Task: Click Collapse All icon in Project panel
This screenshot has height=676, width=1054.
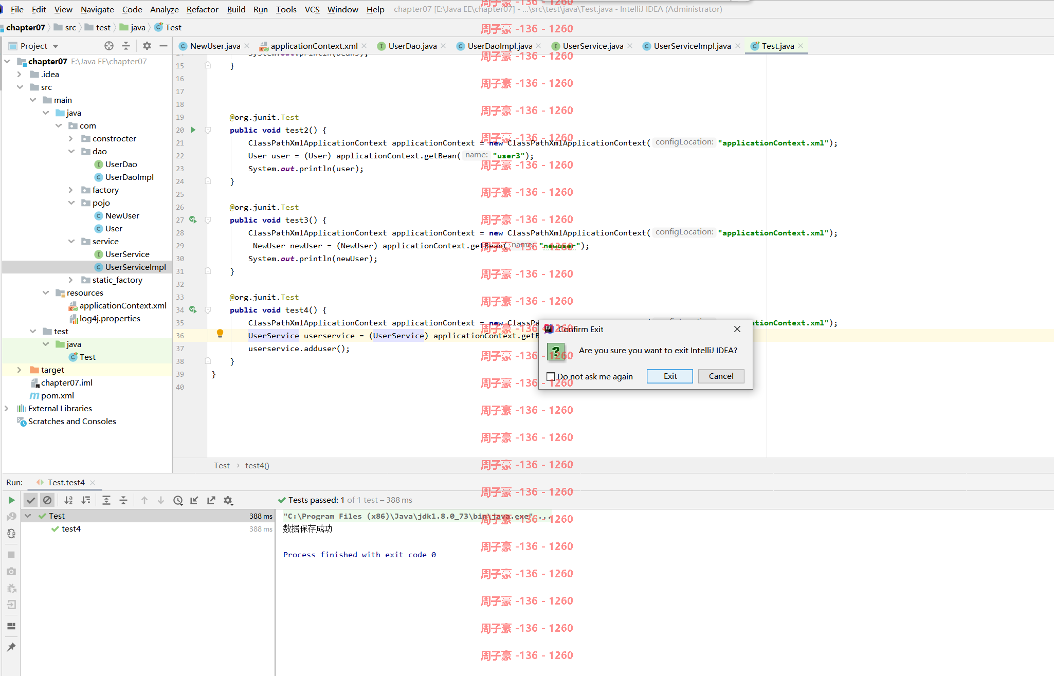Action: coord(126,46)
